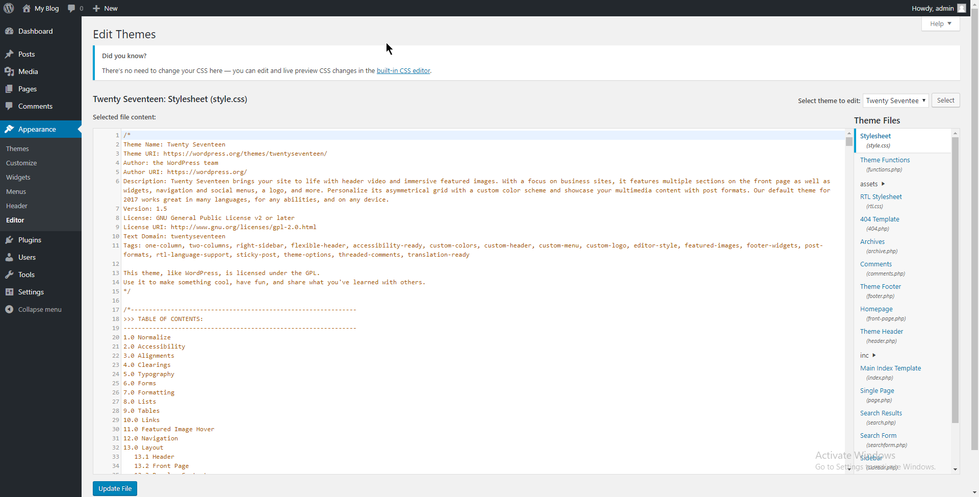Open the Stylesheet (style.css) file
Viewport: 979px width, 497px height.
(903, 140)
